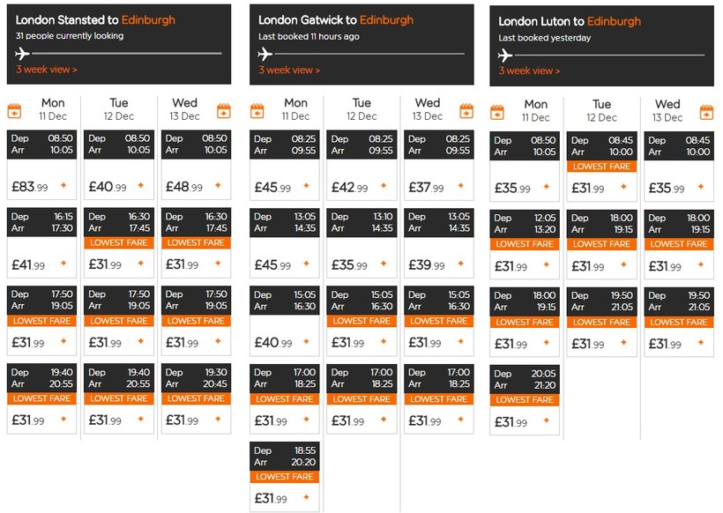Open 3 week view for London Gatwick
This screenshot has width=723, height=513.
tap(289, 70)
